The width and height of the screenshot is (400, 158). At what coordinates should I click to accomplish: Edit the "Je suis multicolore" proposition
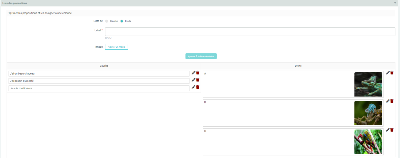[193, 87]
